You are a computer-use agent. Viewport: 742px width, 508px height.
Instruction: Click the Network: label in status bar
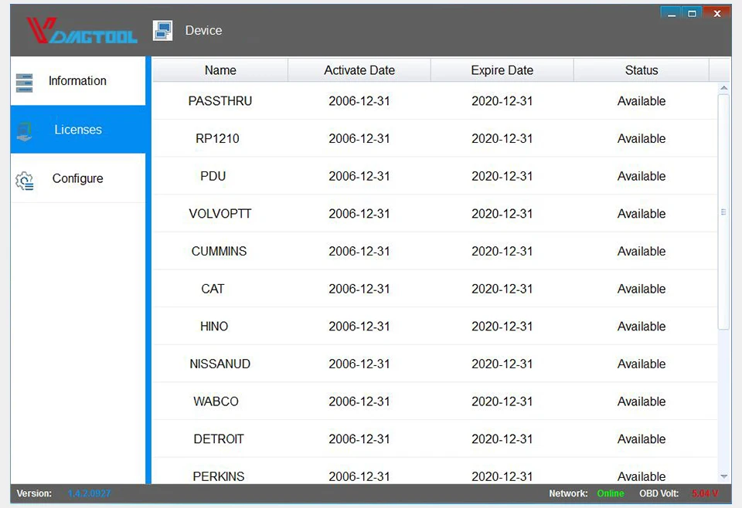568,493
